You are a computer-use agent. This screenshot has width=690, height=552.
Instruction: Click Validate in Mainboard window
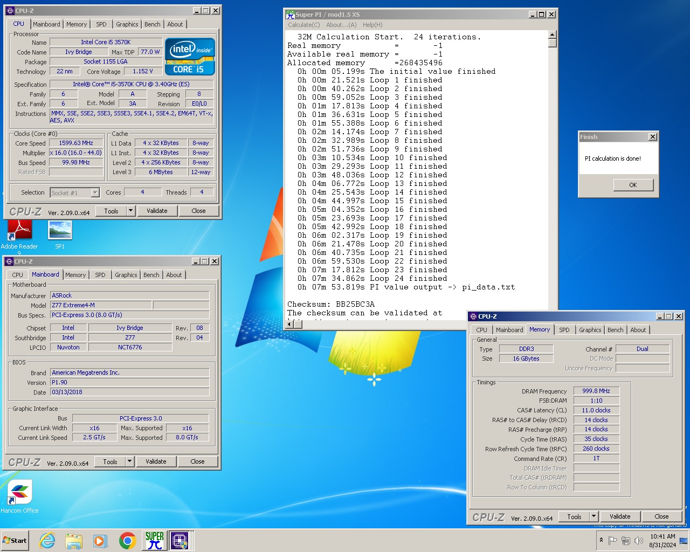point(156,461)
